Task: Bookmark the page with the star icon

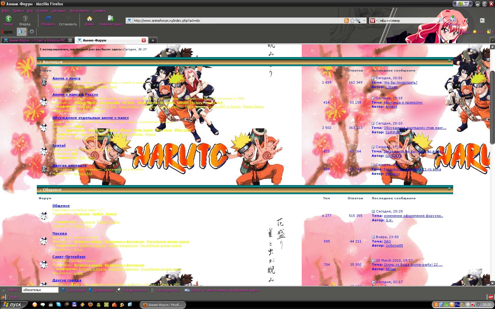Action: pyautogui.click(x=352, y=21)
